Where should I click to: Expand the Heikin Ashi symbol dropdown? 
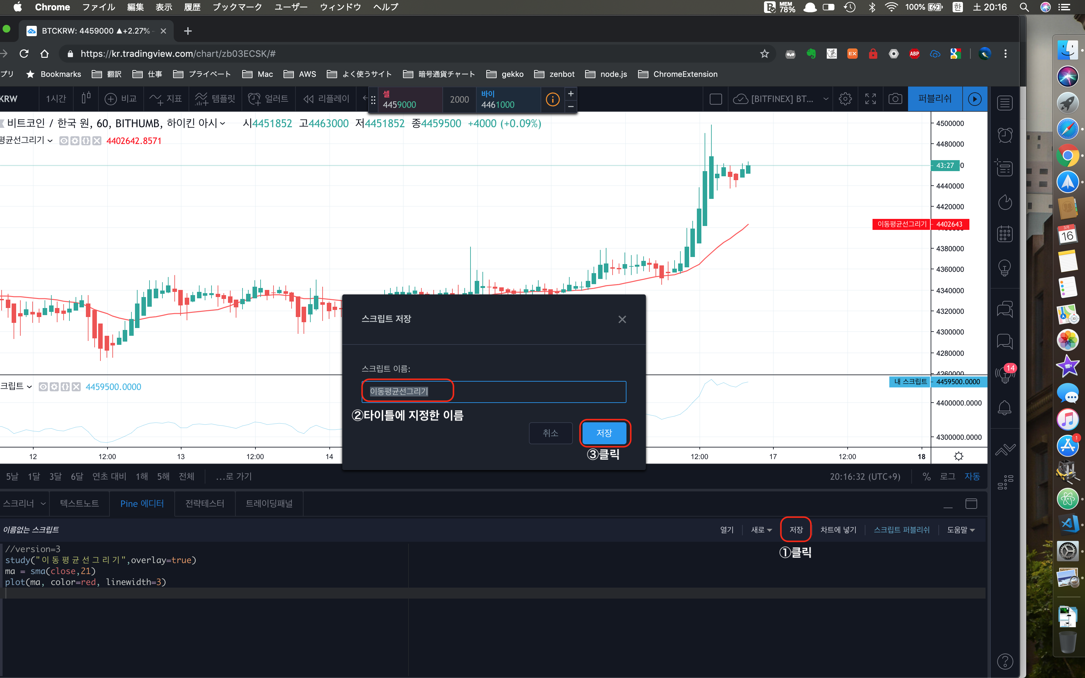(222, 123)
